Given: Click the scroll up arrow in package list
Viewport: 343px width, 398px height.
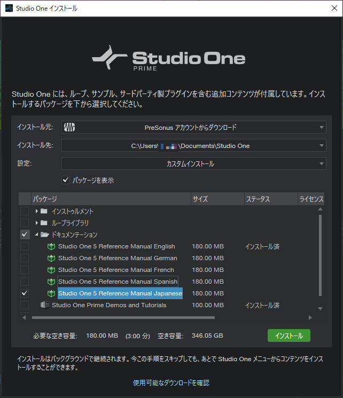Looking at the screenshot, I should (320, 209).
